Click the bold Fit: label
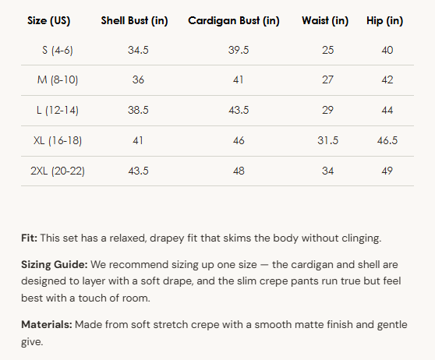The width and height of the screenshot is (435, 360). pyautogui.click(x=29, y=238)
